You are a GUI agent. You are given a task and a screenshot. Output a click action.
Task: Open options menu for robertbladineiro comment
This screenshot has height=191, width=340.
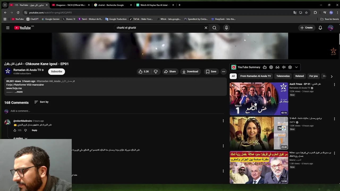pos(223,121)
